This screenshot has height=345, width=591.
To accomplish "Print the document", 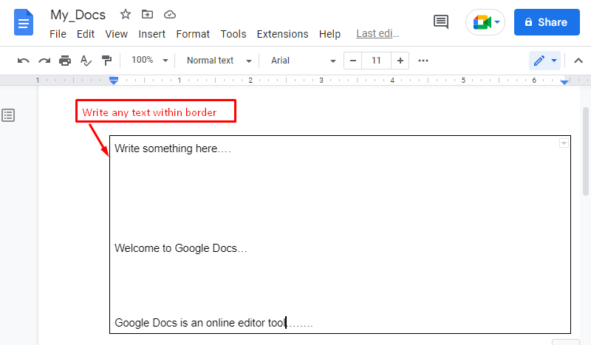I will coord(65,61).
